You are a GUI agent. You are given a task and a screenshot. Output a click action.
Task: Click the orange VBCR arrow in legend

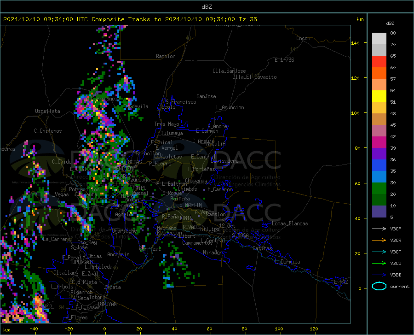click(x=379, y=240)
